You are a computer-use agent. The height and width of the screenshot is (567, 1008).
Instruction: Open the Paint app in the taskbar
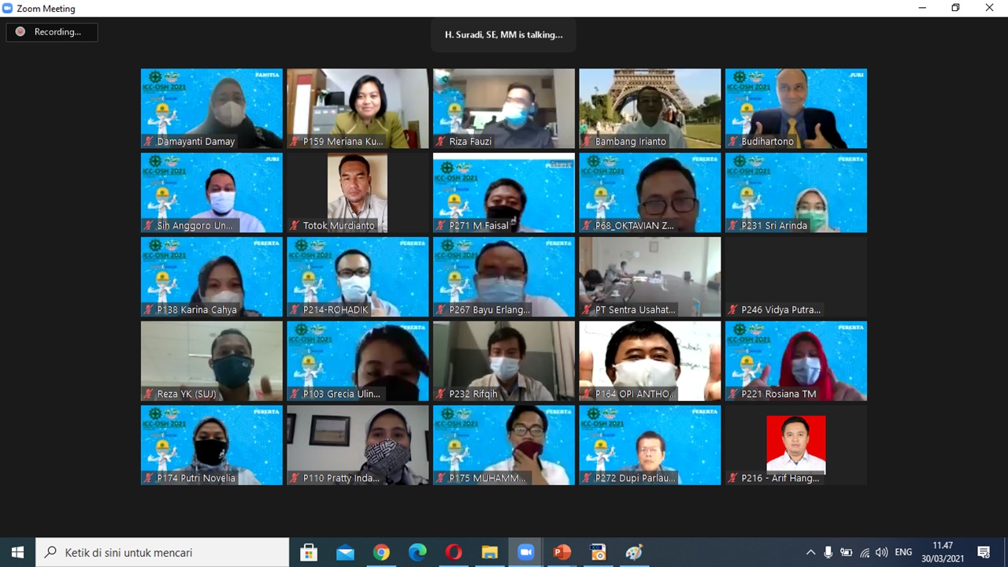pyautogui.click(x=634, y=552)
